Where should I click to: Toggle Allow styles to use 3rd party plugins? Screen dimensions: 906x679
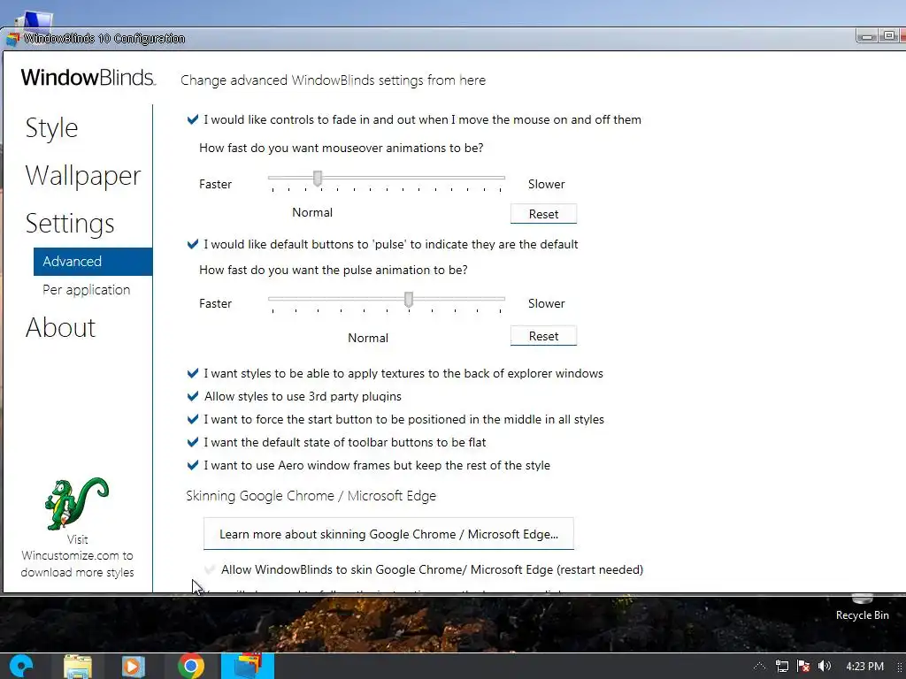point(193,397)
